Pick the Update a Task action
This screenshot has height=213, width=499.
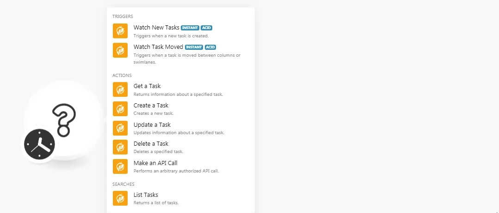coord(181,128)
